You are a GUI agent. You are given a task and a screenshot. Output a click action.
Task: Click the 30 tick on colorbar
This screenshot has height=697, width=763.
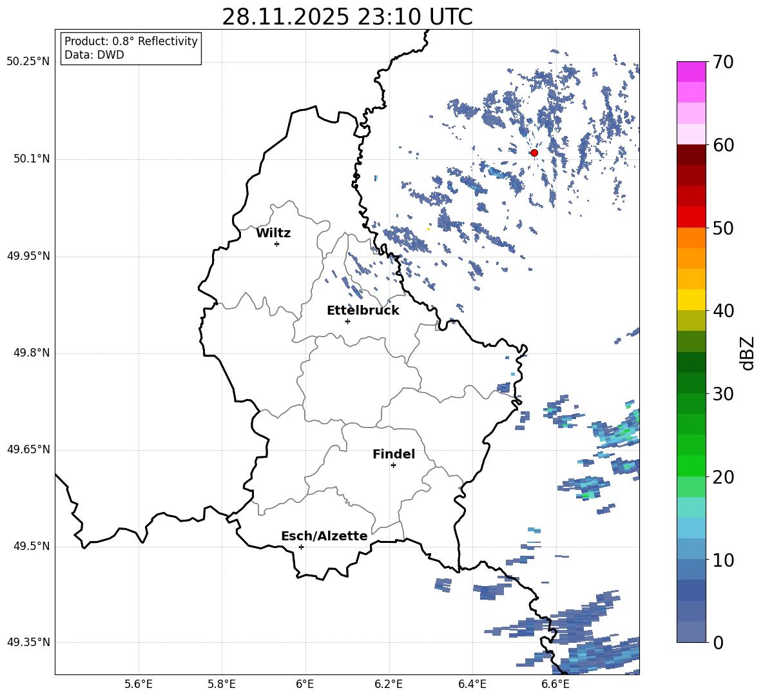pos(724,394)
